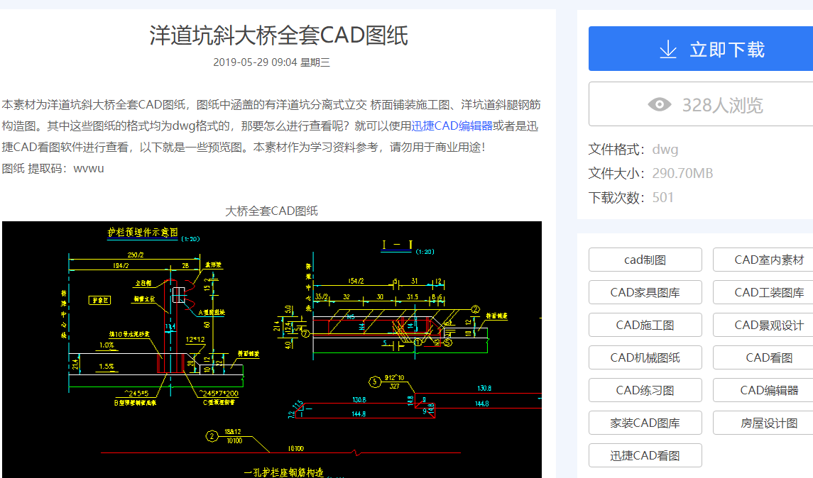Viewport: 813px width, 478px height.
Task: Click the download arrow icon
Action: 667,49
